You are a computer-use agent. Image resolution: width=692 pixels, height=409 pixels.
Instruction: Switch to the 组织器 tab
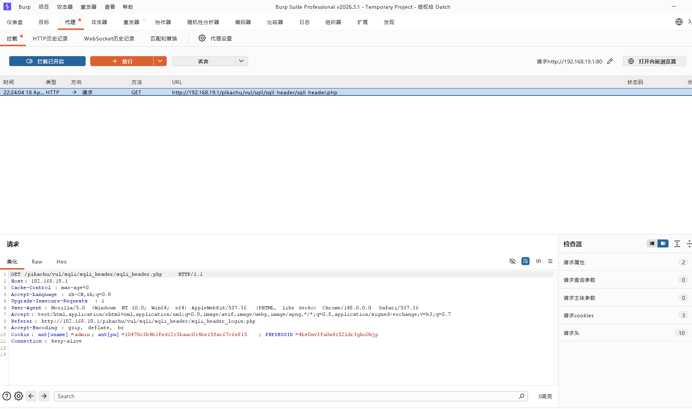tap(333, 22)
